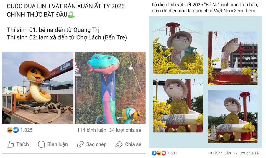This screenshot has height=158, width=266.
Task: Click the thumbs-up Thích icon
Action: tap(10, 144)
